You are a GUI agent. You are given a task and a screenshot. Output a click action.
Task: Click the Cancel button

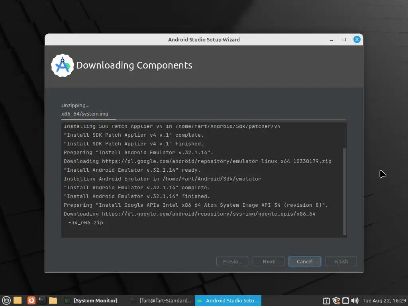pos(304,261)
